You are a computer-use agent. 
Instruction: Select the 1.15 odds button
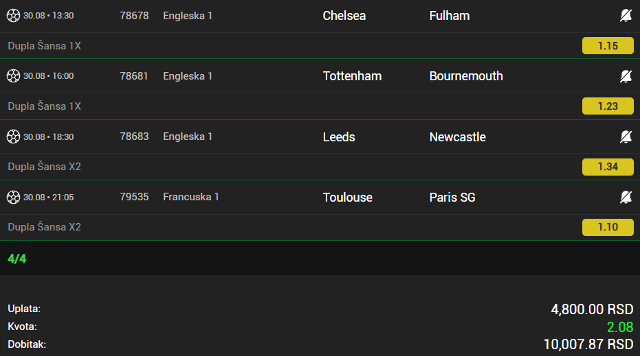(608, 46)
